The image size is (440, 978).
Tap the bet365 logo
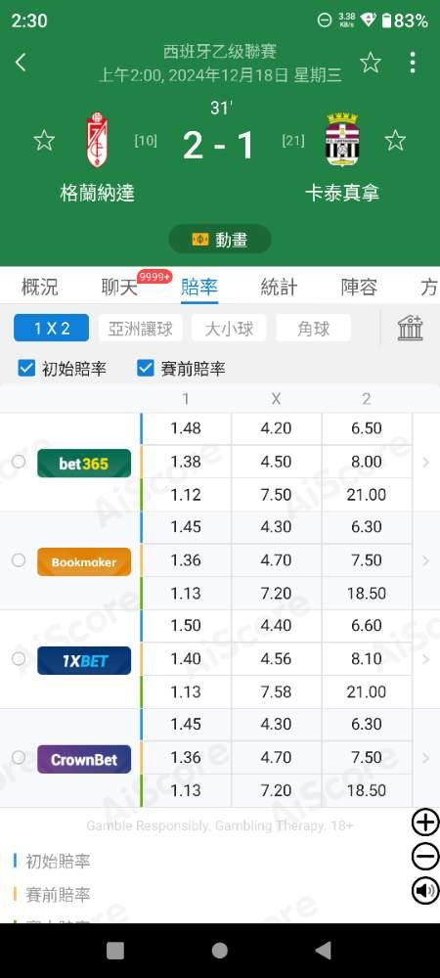point(84,463)
